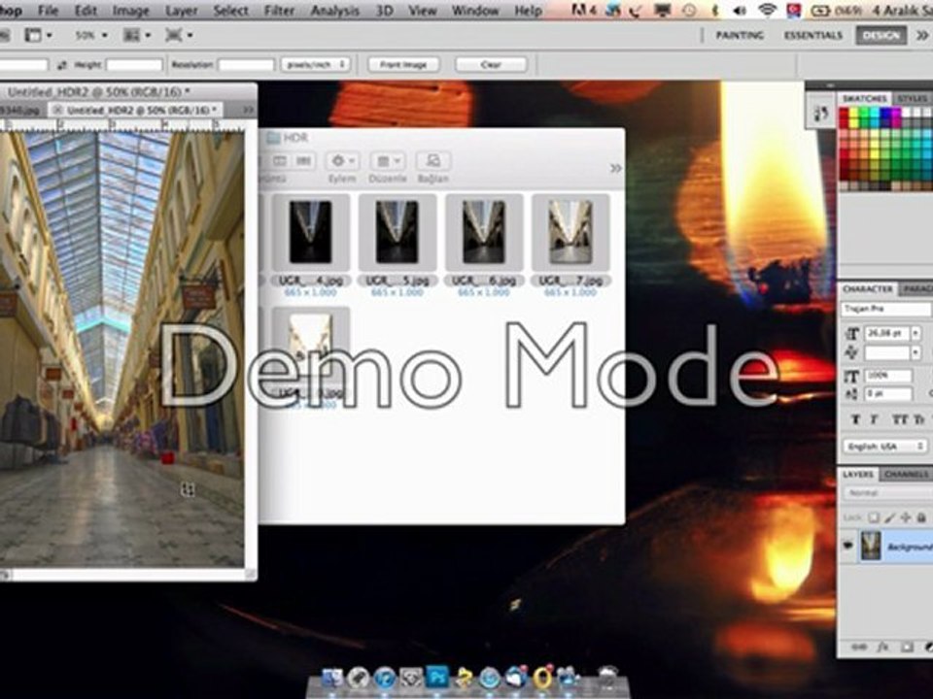This screenshot has width=933, height=699.
Task: Toggle All Caps in Character panel
Action: coord(898,419)
